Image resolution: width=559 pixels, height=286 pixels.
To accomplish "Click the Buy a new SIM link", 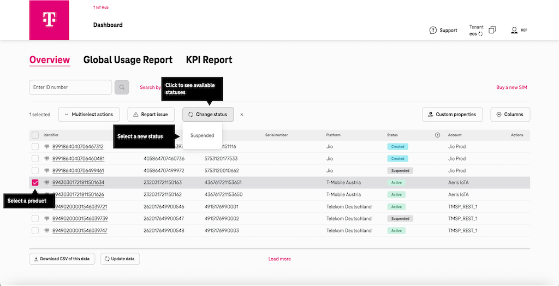I will tap(512, 87).
